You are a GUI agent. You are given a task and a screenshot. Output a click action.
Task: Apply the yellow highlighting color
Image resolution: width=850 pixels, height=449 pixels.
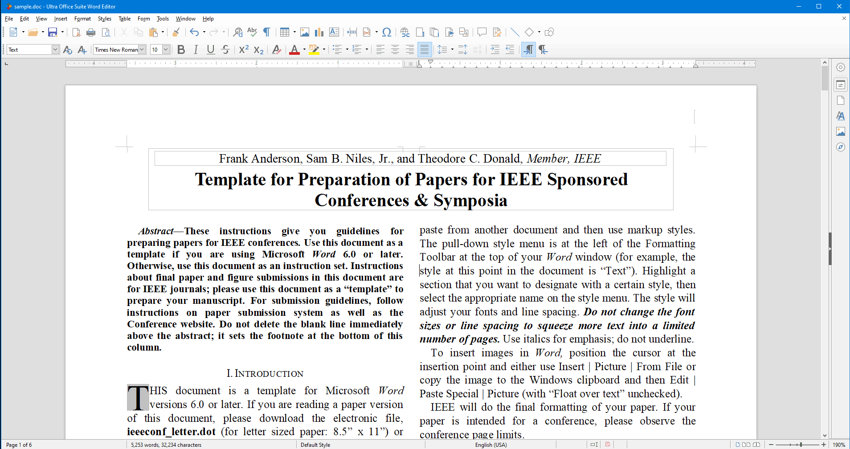[x=314, y=49]
